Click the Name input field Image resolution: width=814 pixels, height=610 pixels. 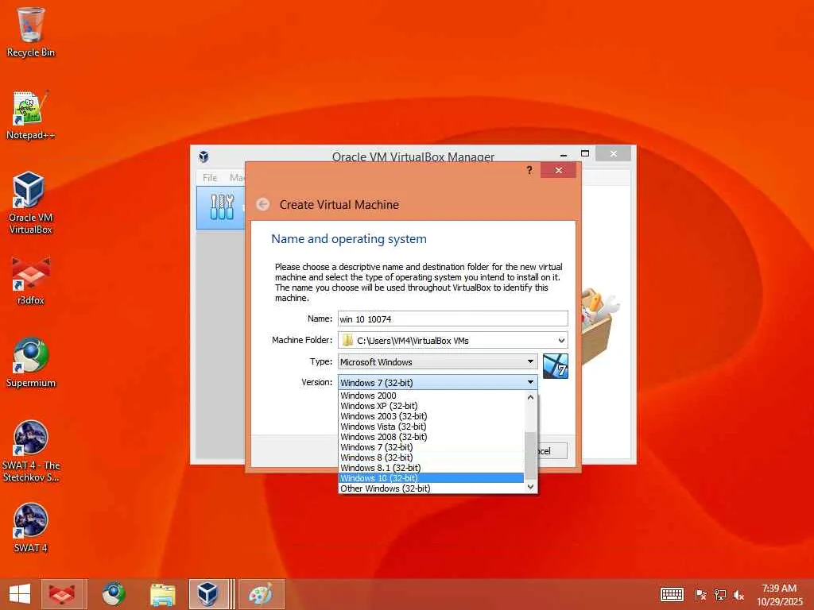[452, 319]
